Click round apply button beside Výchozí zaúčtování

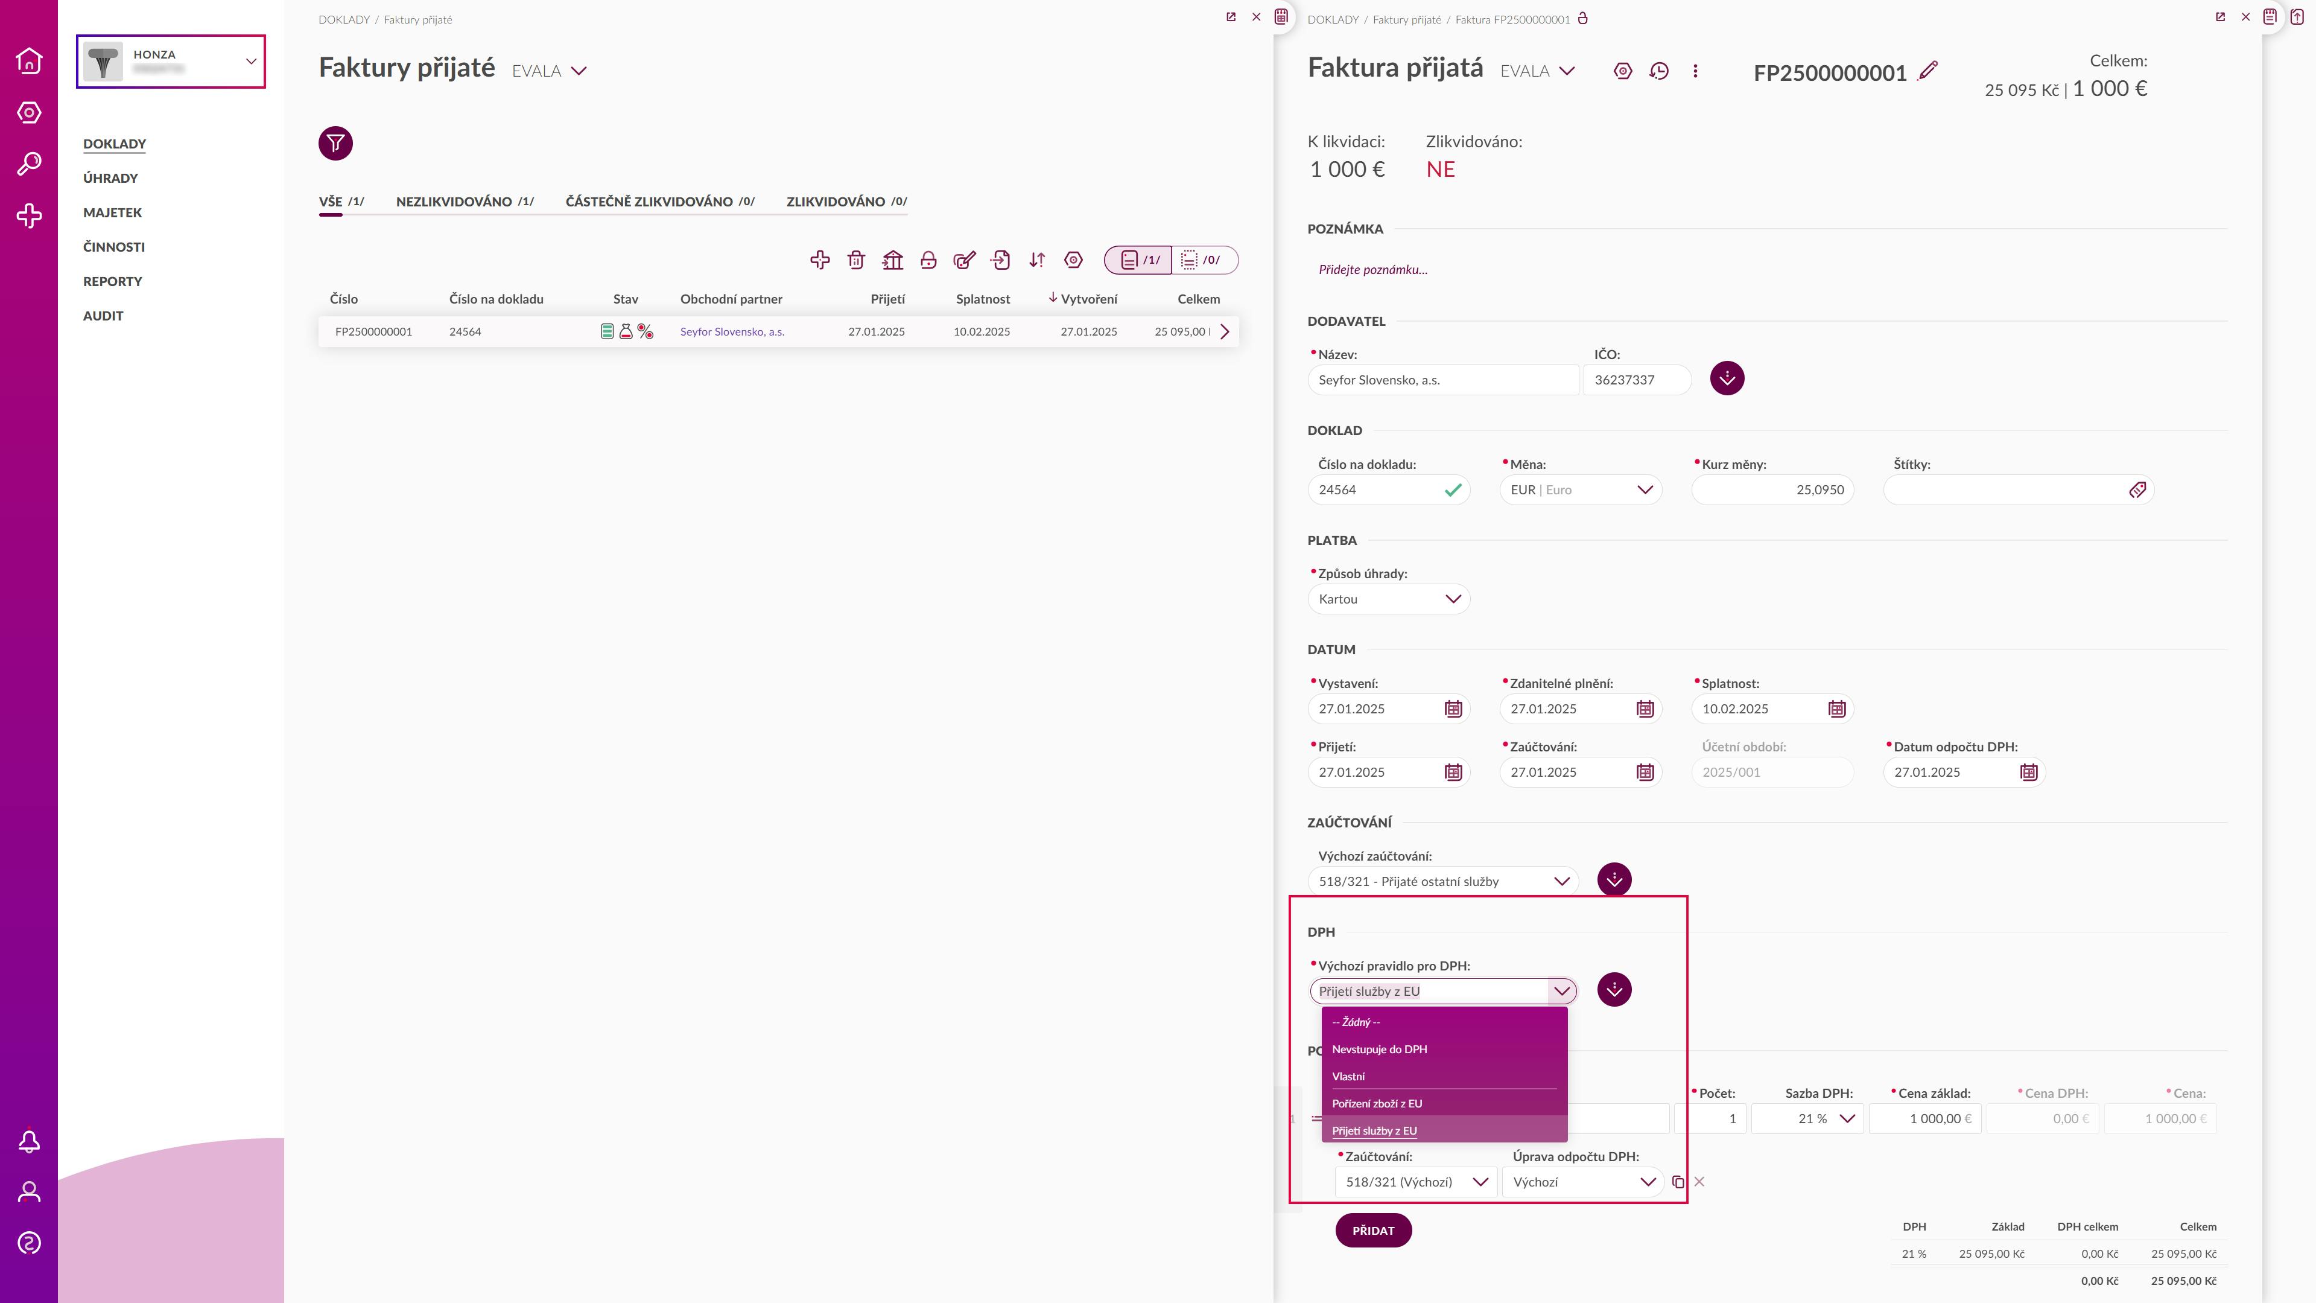[x=1614, y=879]
